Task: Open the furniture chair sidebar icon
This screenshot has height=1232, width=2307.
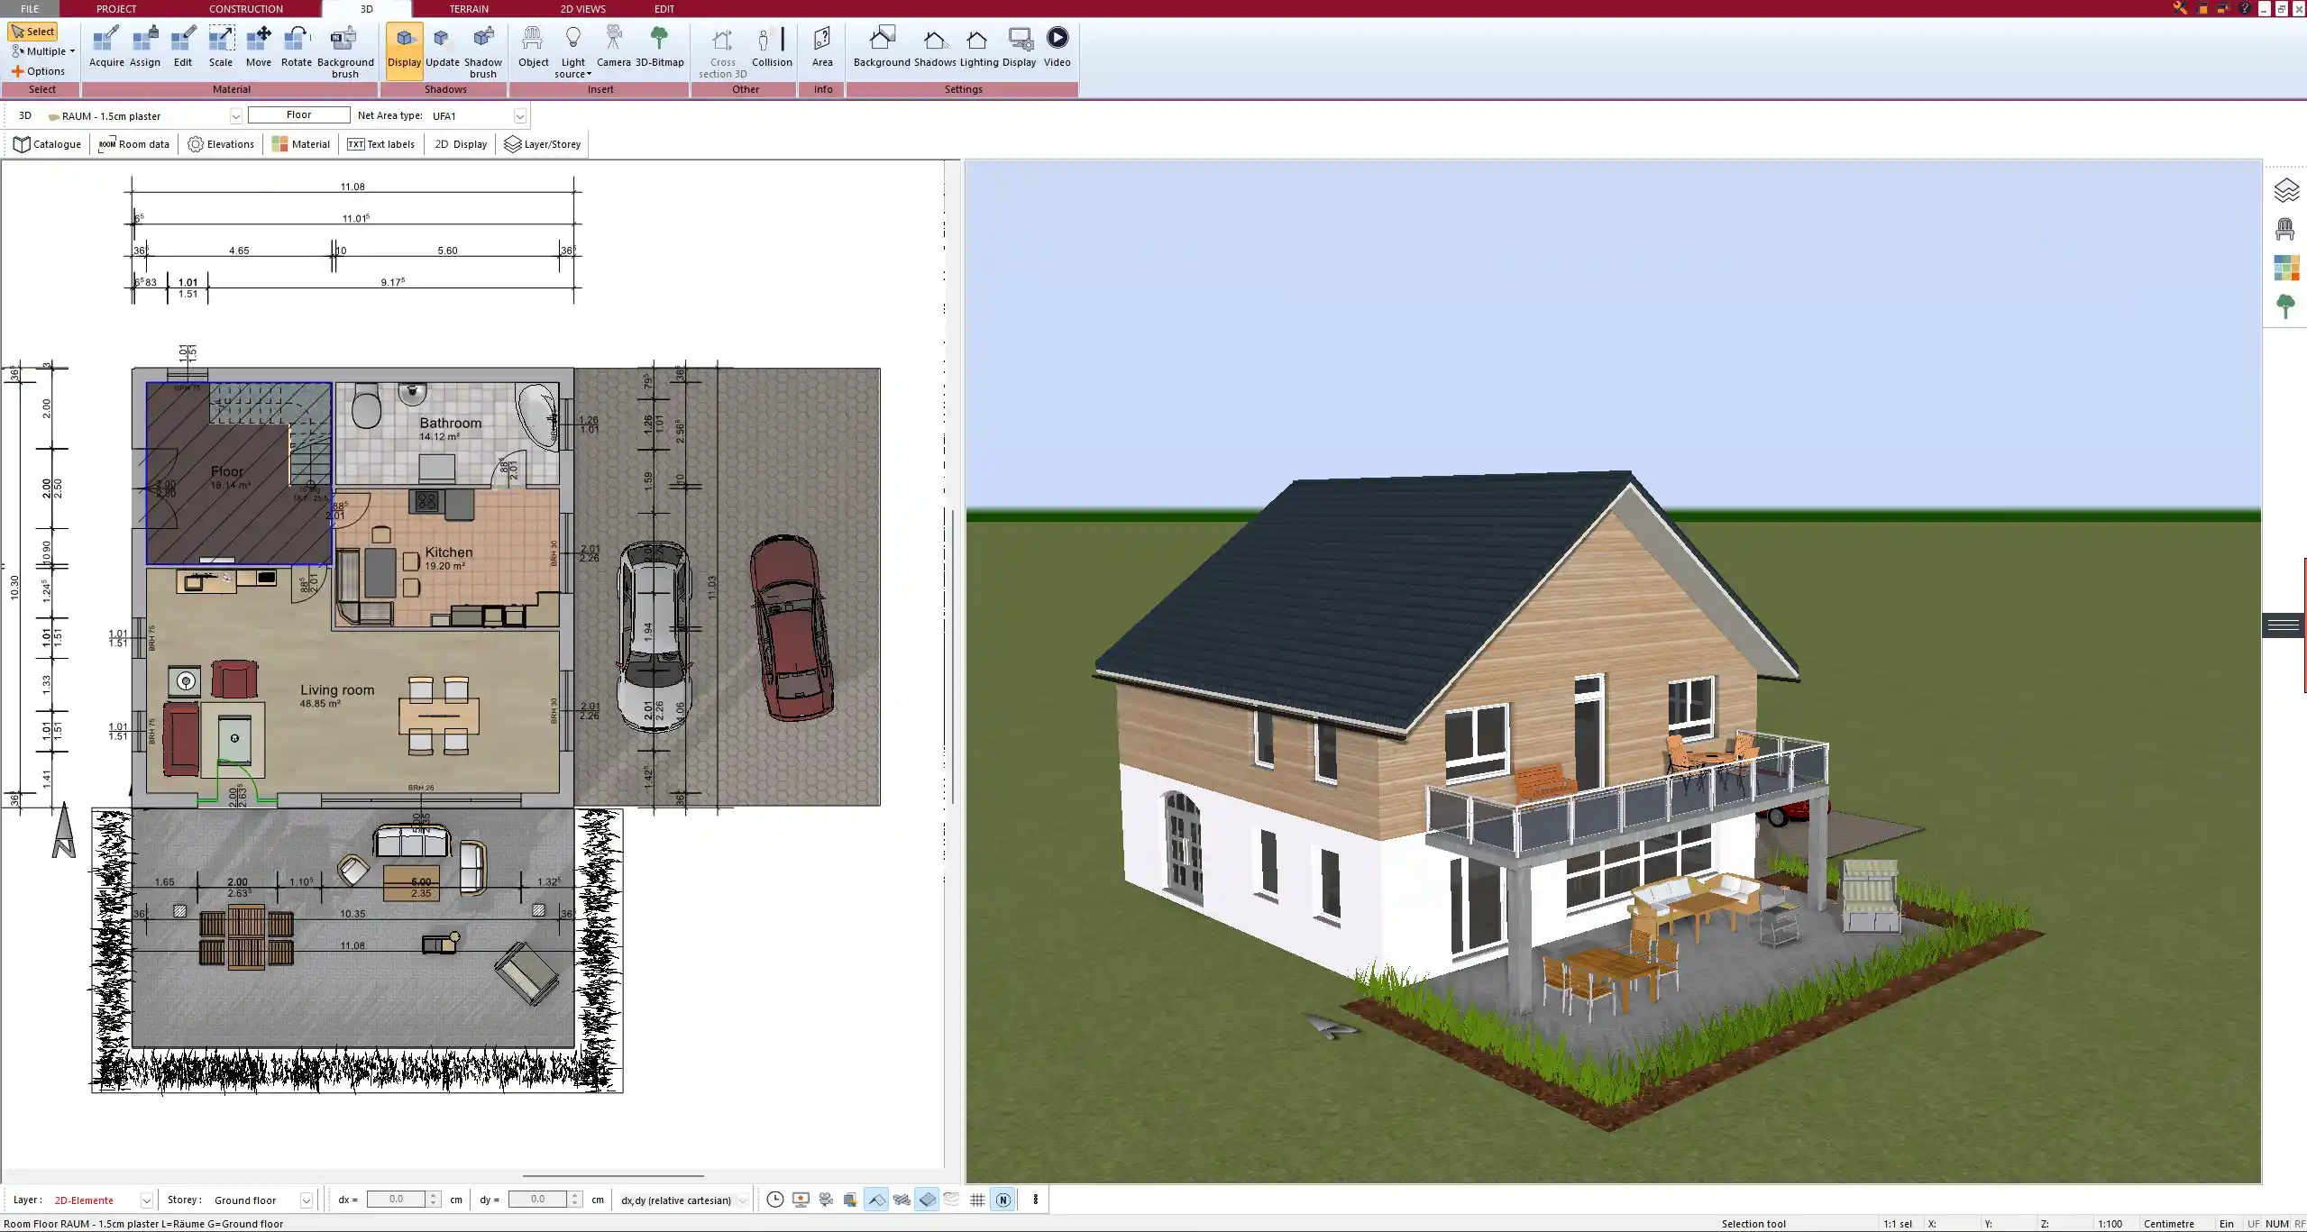Action: 2284,229
